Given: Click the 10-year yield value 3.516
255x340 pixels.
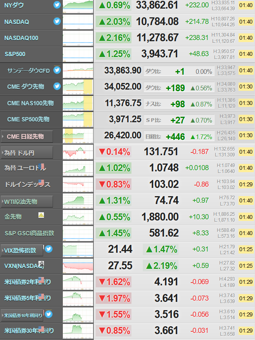Looking at the screenshot, I should (167, 314).
